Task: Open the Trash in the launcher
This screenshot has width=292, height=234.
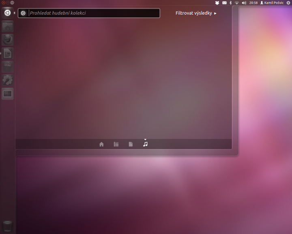Action: coord(7,226)
